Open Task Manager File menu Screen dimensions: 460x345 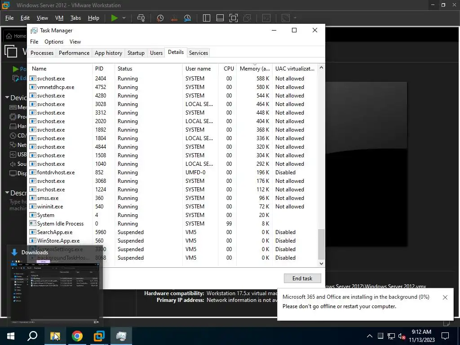click(x=34, y=42)
